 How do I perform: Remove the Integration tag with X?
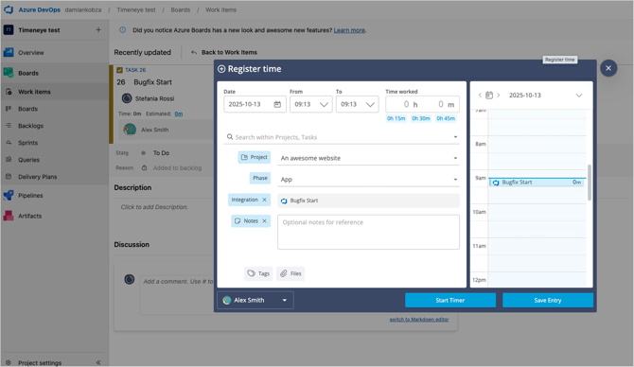pyautogui.click(x=264, y=200)
